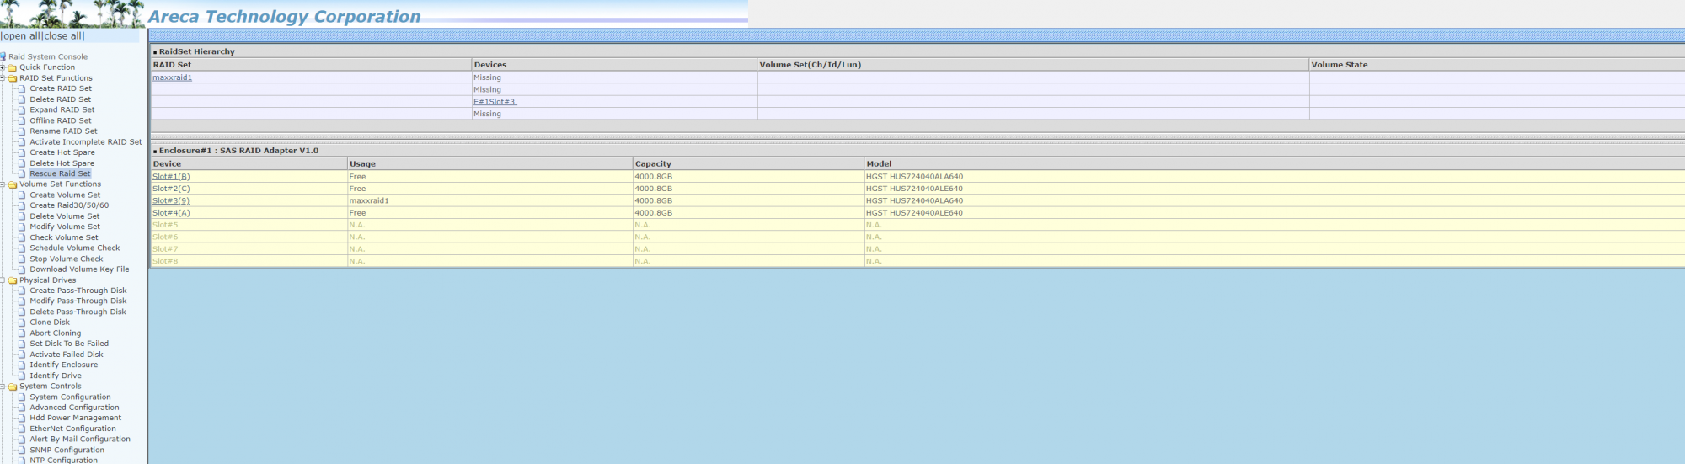Viewport: 1685px width, 464px height.
Task: Open the Slot#1(B) device details
Action: click(171, 177)
